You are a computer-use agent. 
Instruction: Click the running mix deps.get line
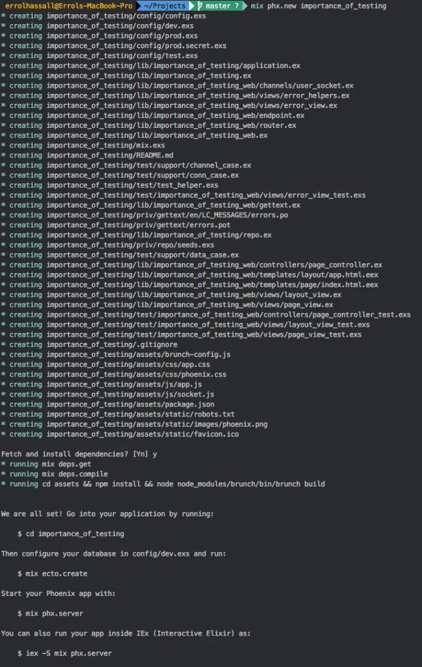[46, 464]
